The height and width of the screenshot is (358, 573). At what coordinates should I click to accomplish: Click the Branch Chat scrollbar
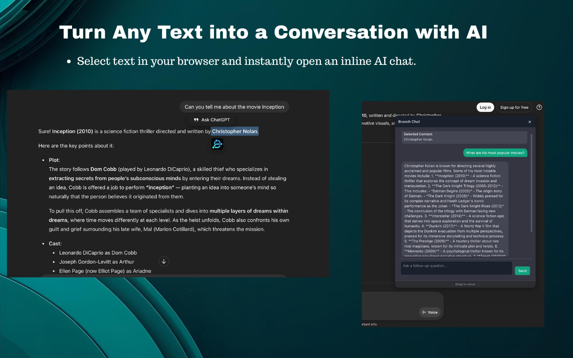click(532, 182)
